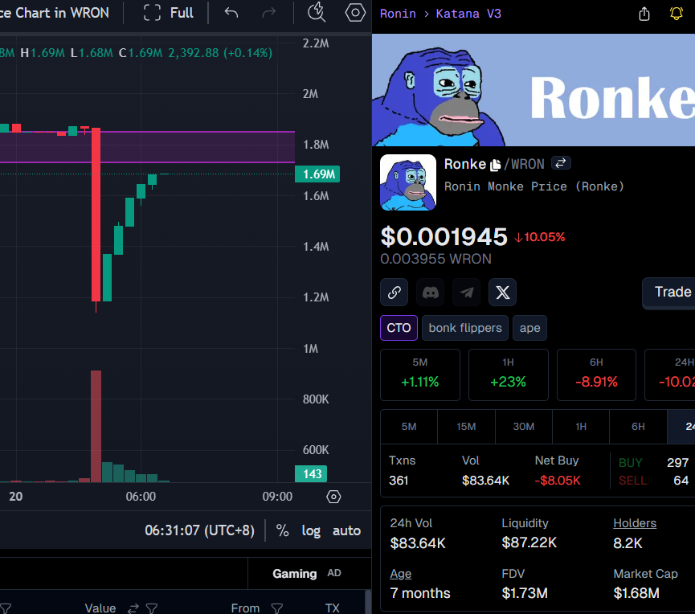
Task: Select the 30M stats tab
Action: point(524,427)
